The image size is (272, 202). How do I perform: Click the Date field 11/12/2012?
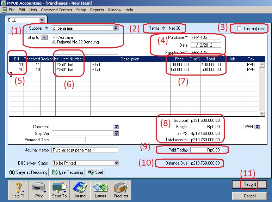[x=206, y=45]
